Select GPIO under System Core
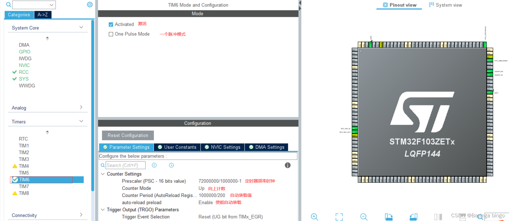509x221 pixels. point(25,52)
